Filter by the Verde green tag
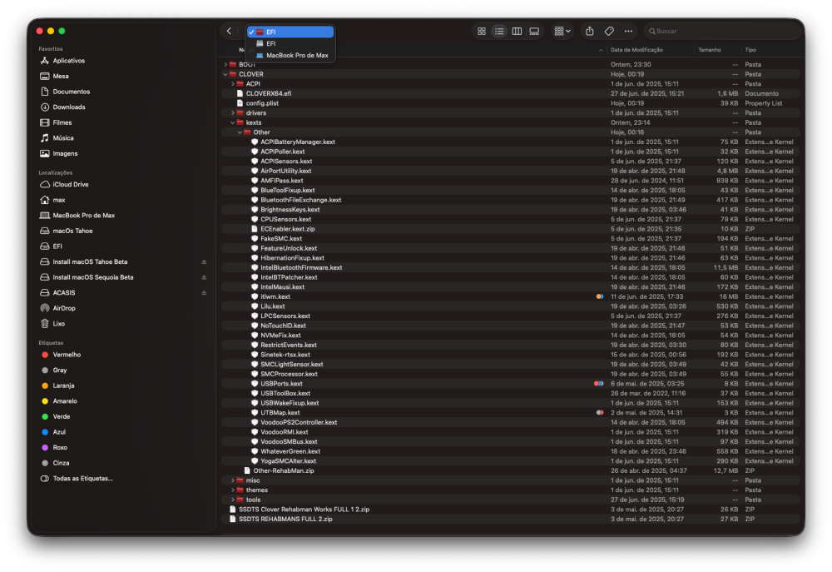The width and height of the screenshot is (832, 572). click(61, 417)
